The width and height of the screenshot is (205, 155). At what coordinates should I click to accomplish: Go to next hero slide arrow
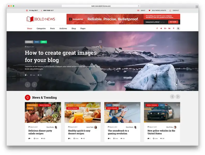pos(34,84)
